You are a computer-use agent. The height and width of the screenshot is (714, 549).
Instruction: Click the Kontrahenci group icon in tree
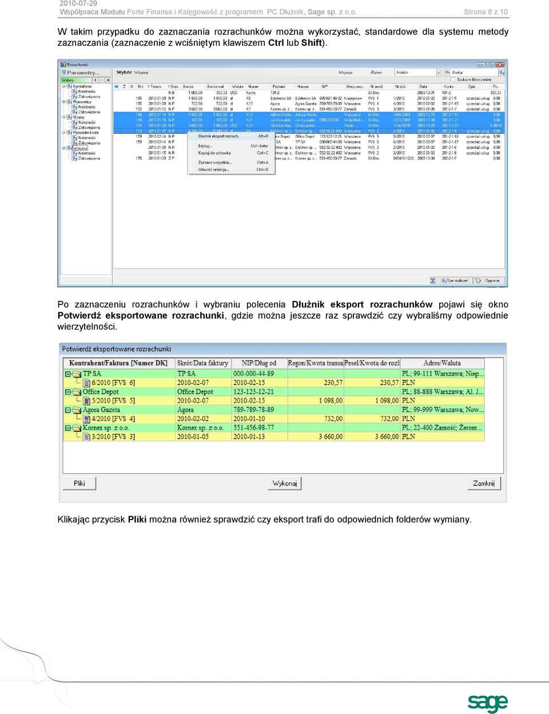pos(69,86)
